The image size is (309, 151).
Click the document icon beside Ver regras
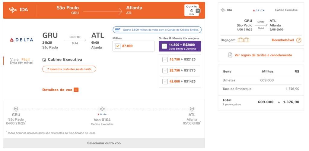click(x=230, y=55)
